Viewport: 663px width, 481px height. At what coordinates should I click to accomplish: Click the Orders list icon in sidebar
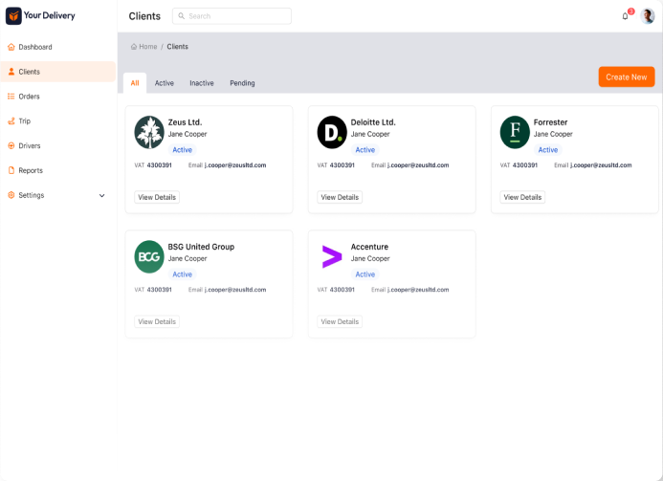click(x=11, y=97)
